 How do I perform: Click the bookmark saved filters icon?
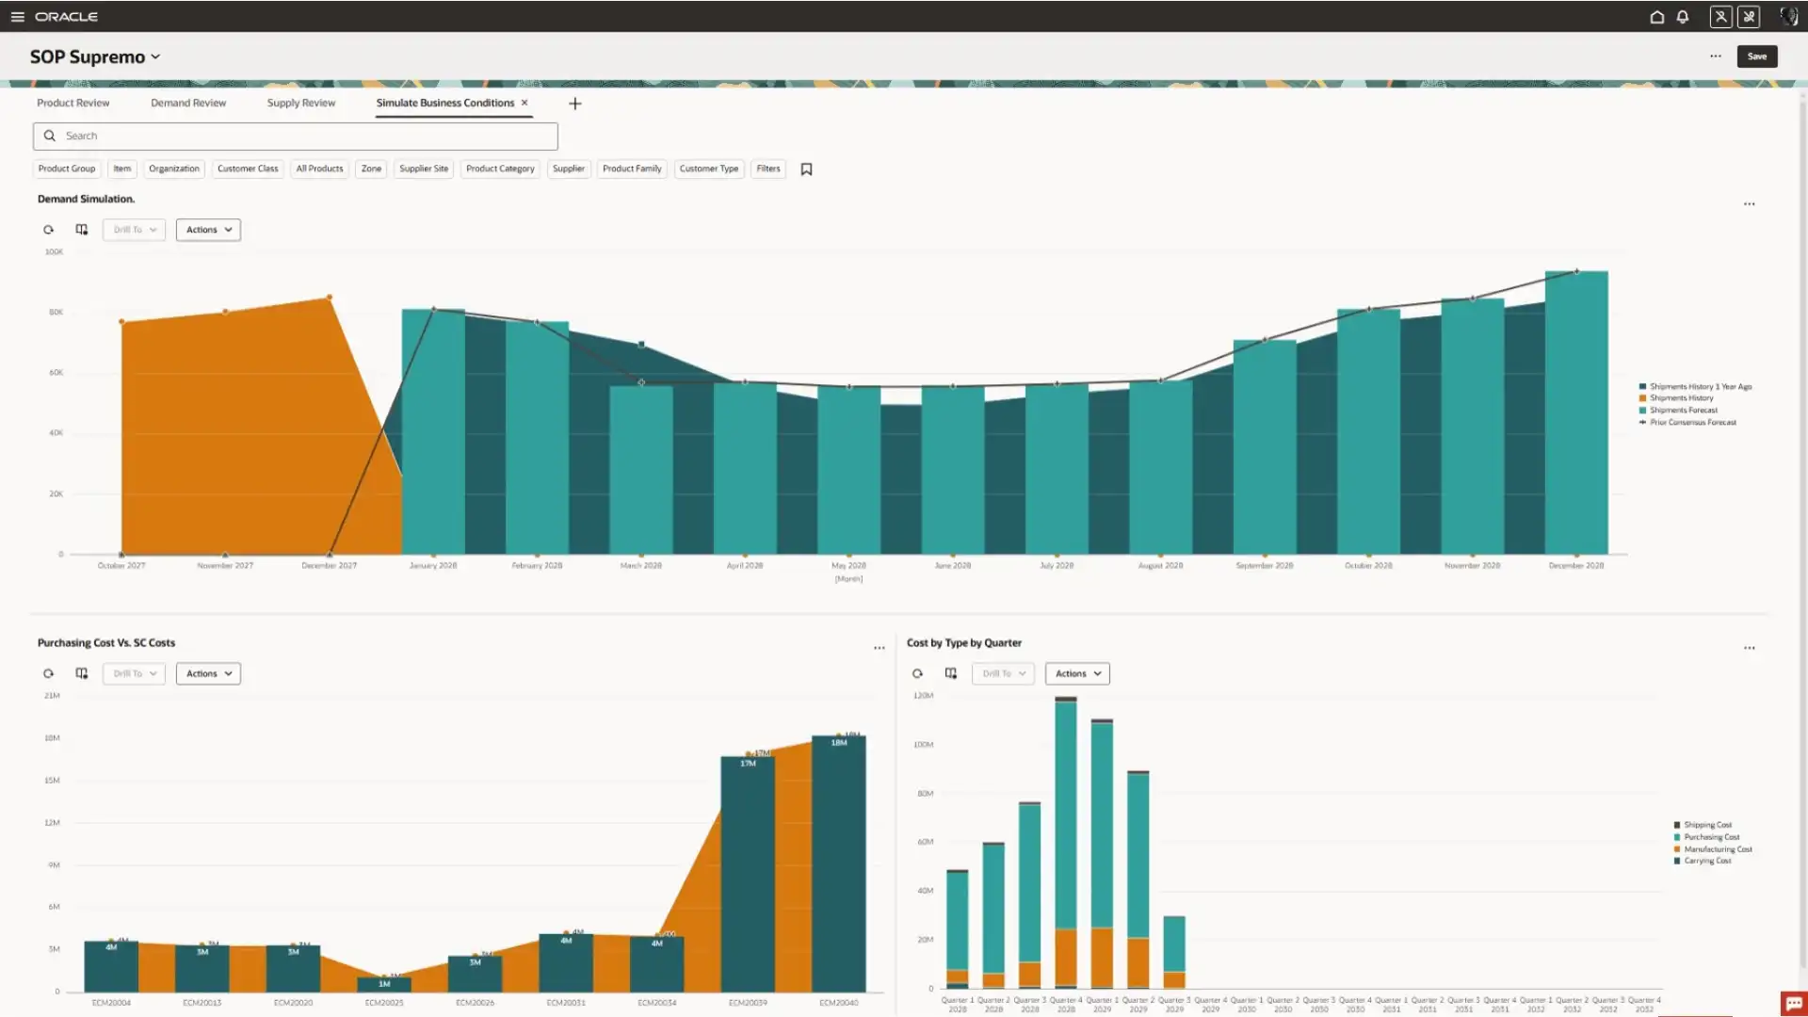pos(806,169)
